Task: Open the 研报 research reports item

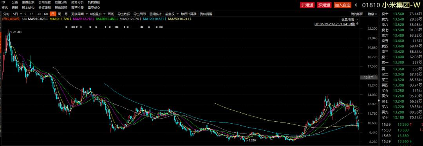Action: click(14, 7)
